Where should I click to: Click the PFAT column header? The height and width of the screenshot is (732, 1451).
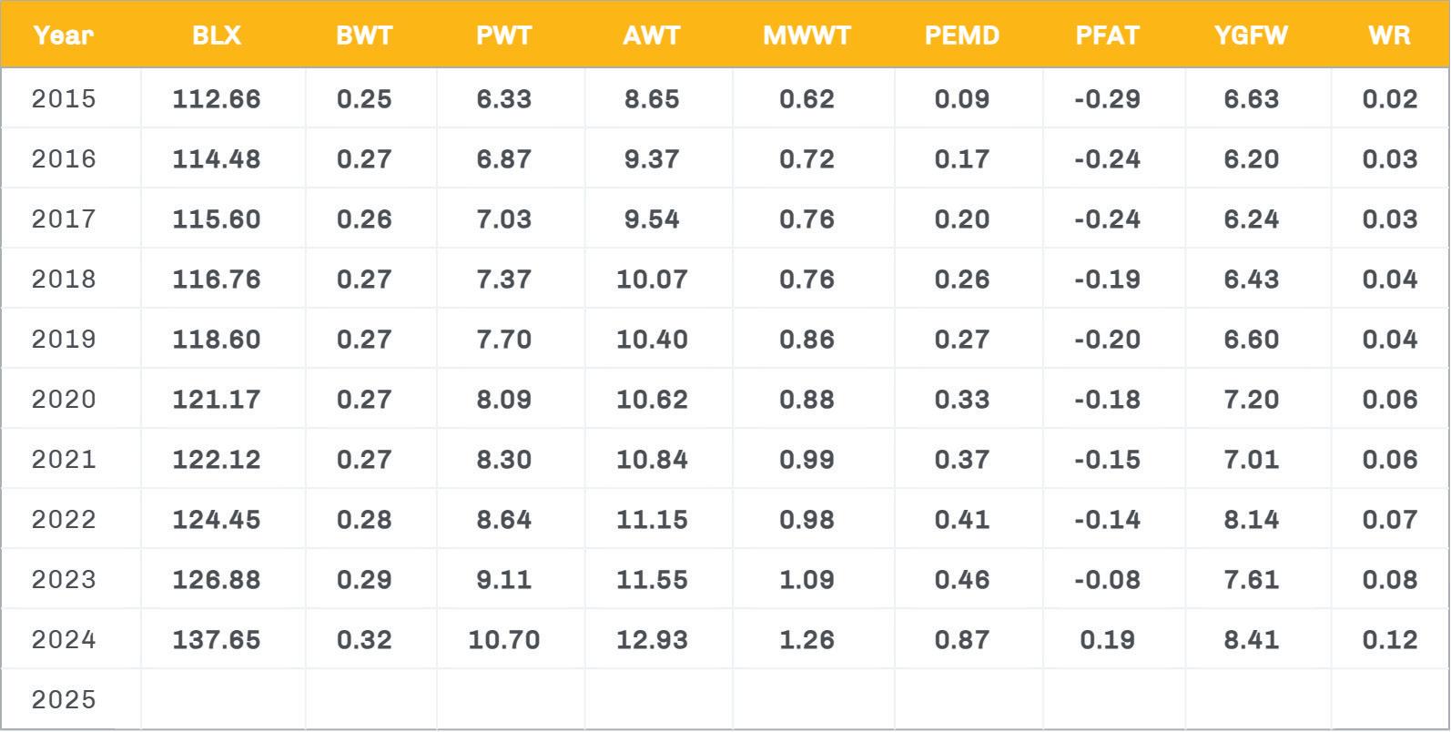[1107, 36]
